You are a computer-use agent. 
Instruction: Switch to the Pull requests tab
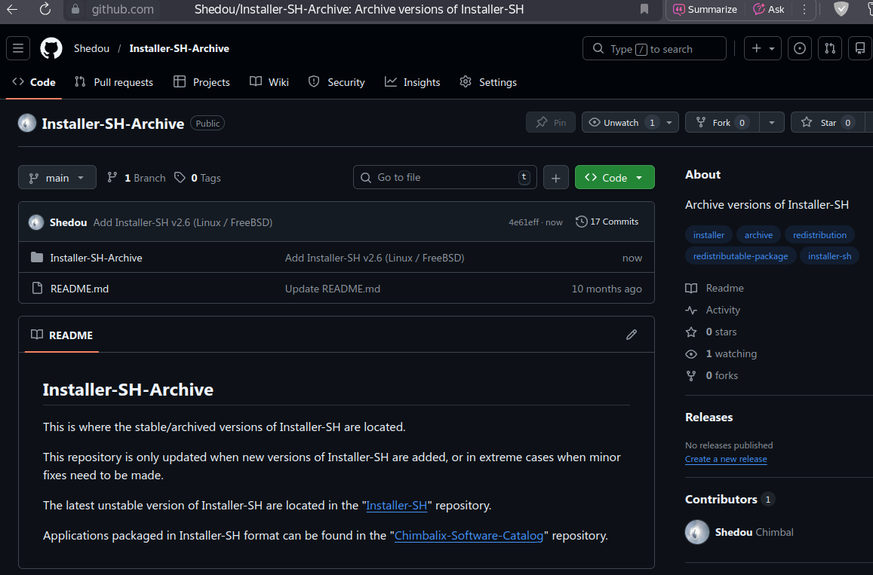point(114,82)
